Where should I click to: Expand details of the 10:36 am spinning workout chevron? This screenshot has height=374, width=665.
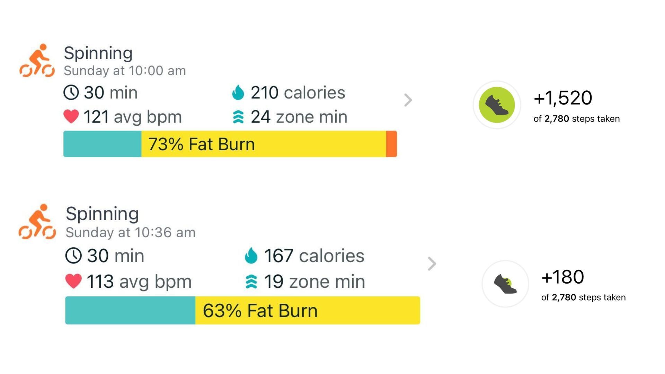coord(432,264)
